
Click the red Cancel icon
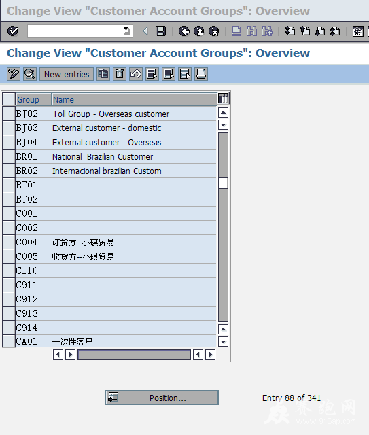(213, 31)
